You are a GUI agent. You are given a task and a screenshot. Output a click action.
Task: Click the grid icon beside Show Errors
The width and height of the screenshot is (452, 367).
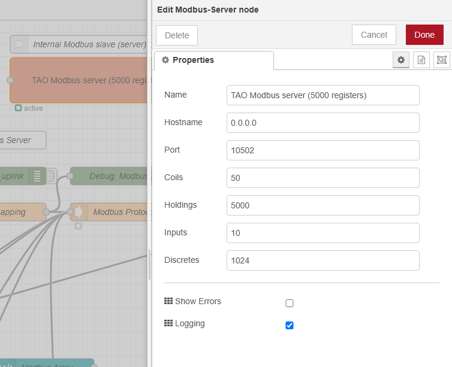click(x=168, y=301)
